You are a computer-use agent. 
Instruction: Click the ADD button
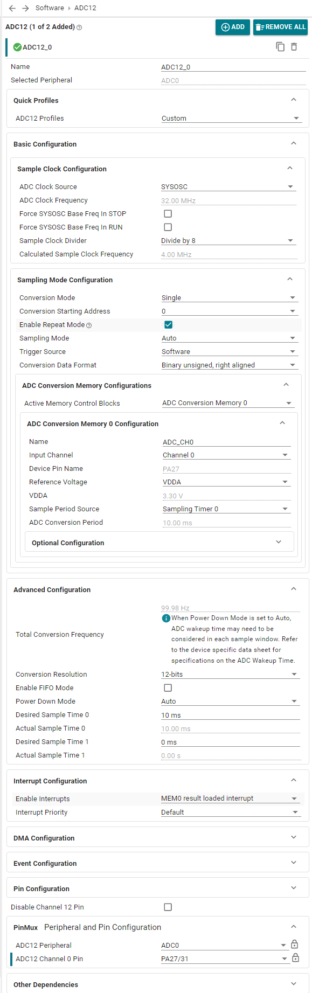(x=233, y=27)
